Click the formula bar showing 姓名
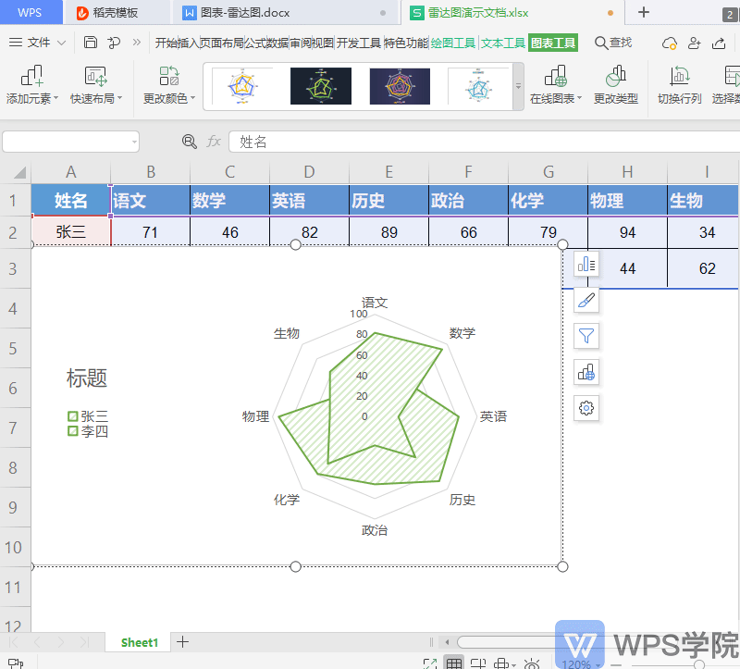Viewport: 740px width, 669px height. (x=484, y=142)
